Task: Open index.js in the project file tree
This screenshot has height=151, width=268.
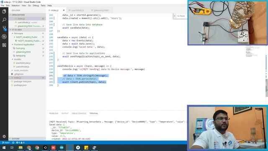Action: pyautogui.click(x=27, y=78)
